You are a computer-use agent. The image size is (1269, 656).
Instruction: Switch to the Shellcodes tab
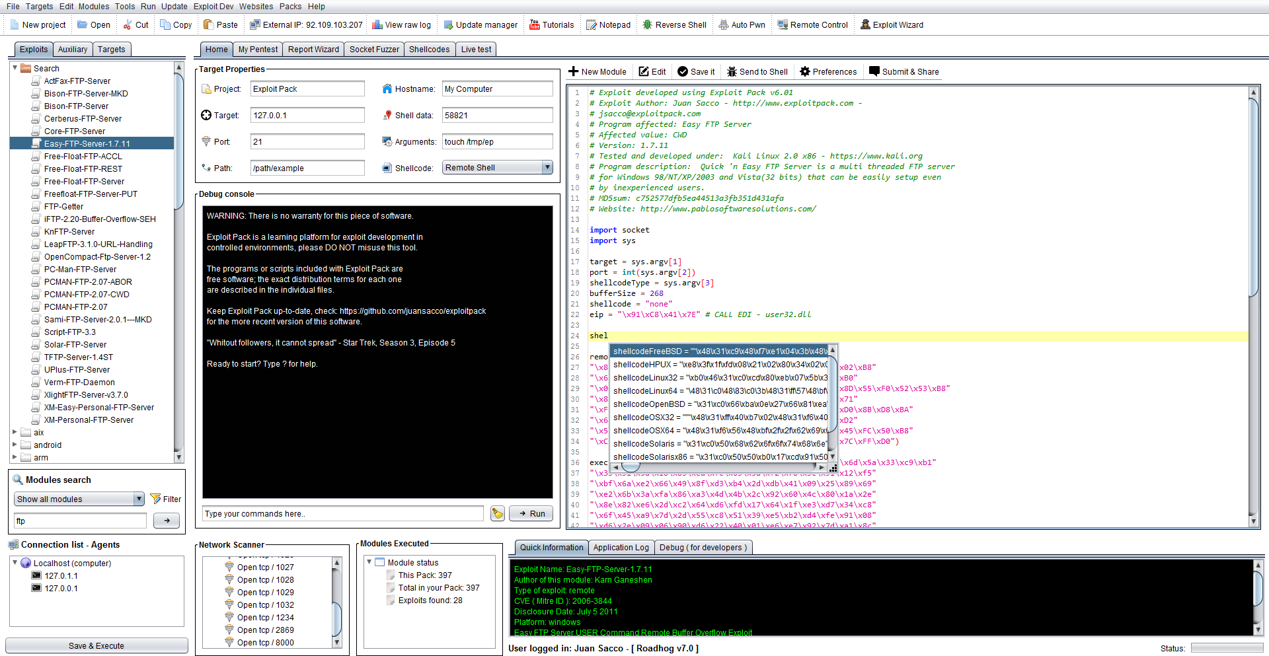click(x=428, y=50)
